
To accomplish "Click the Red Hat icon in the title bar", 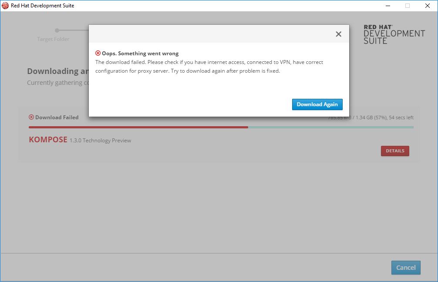I will (x=6, y=6).
